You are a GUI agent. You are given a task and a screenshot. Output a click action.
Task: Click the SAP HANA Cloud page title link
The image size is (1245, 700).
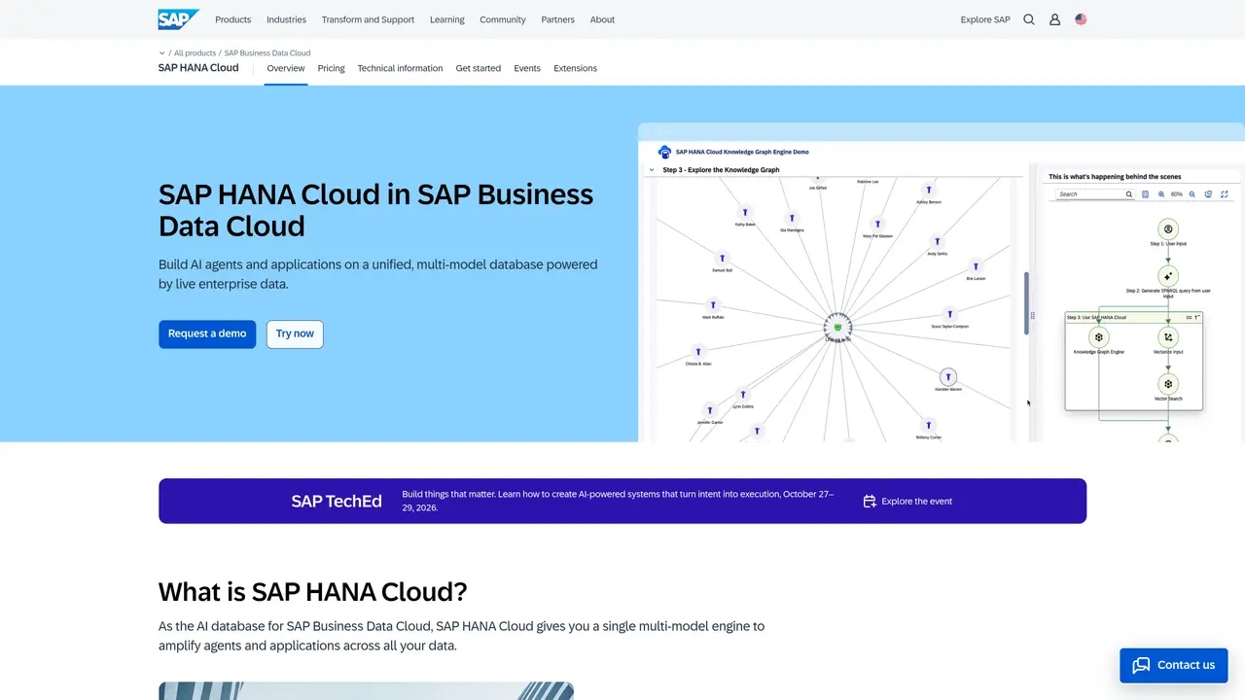point(198,68)
